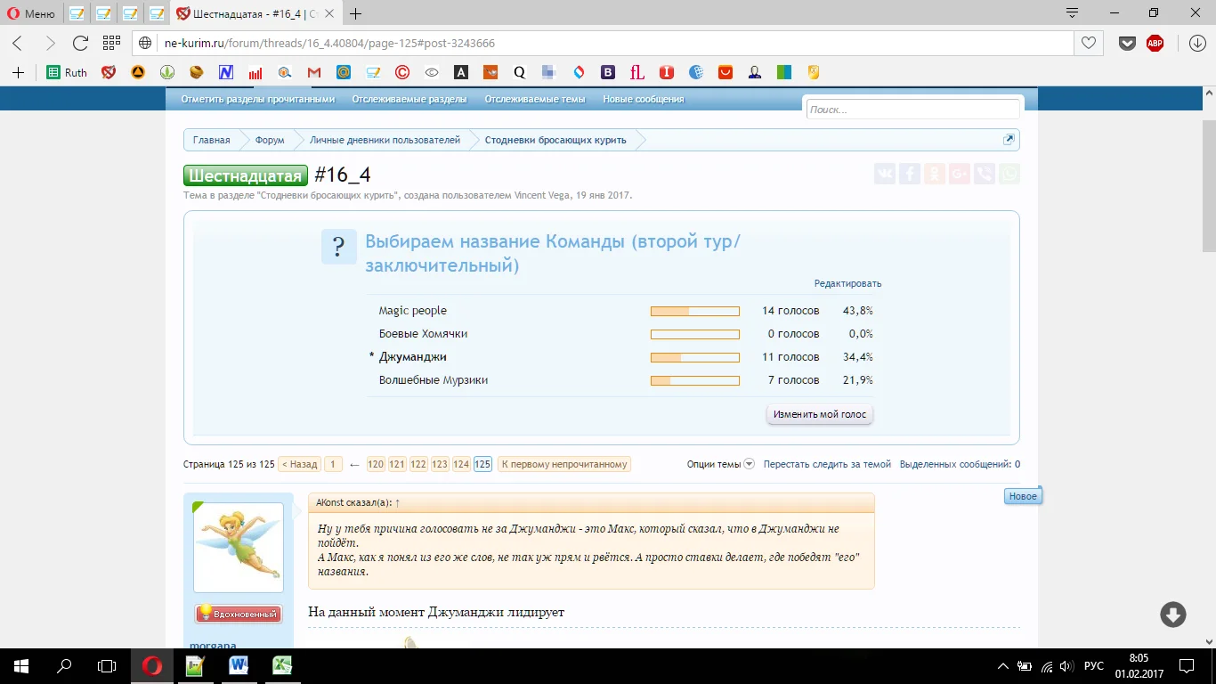Image resolution: width=1216 pixels, height=684 pixels.
Task: Click the scroll-down arrow circle icon
Action: [1172, 615]
